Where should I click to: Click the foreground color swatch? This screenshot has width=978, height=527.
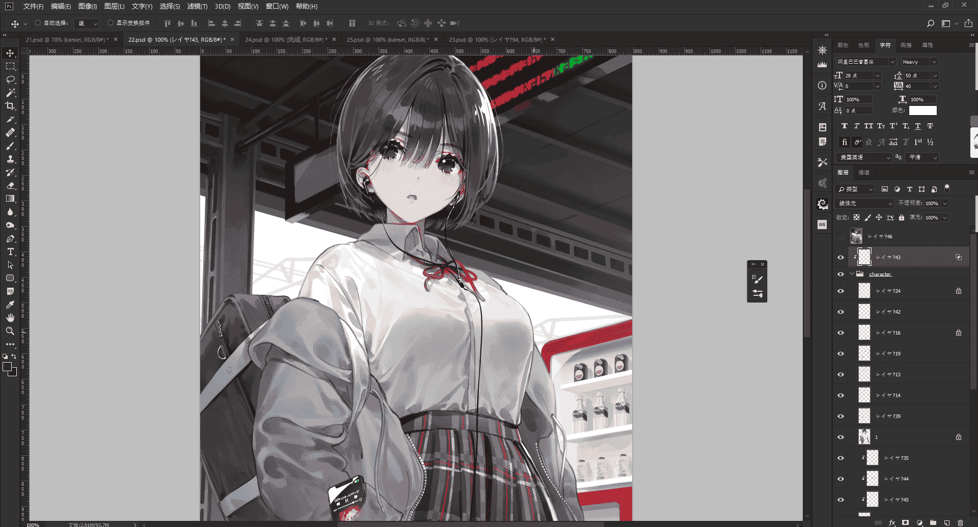coord(7,367)
